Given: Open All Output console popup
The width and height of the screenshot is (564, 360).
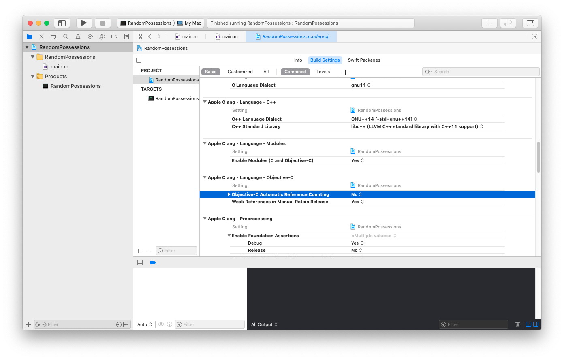Looking at the screenshot, I should coord(264,324).
